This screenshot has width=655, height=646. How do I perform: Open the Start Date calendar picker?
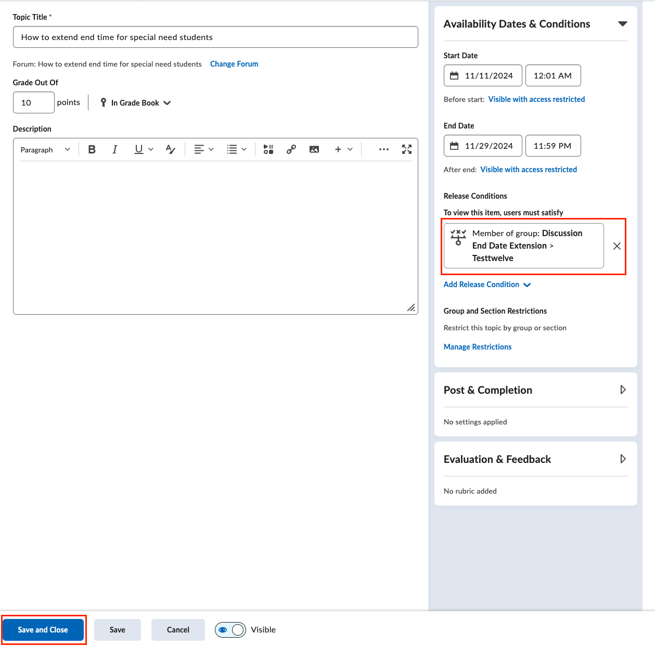pyautogui.click(x=483, y=75)
